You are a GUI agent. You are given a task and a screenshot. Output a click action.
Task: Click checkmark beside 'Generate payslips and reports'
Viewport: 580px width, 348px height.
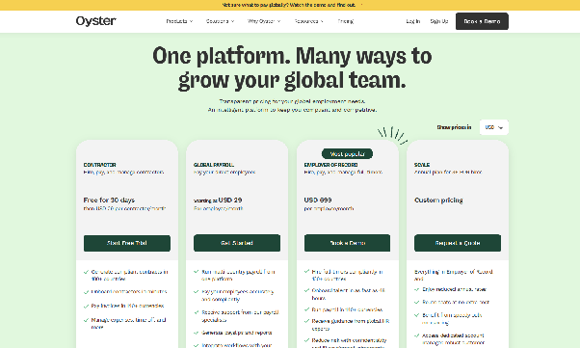(197, 333)
